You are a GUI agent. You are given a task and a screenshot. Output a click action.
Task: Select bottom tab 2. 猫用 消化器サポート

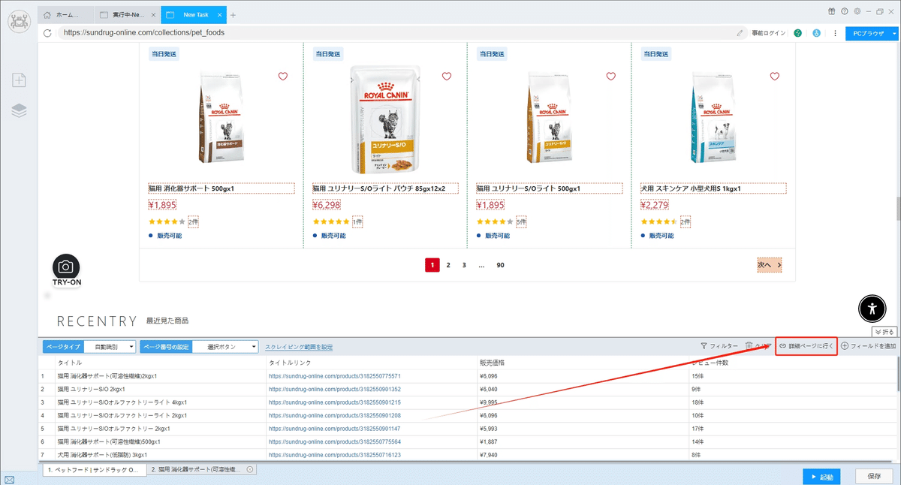[202, 469]
